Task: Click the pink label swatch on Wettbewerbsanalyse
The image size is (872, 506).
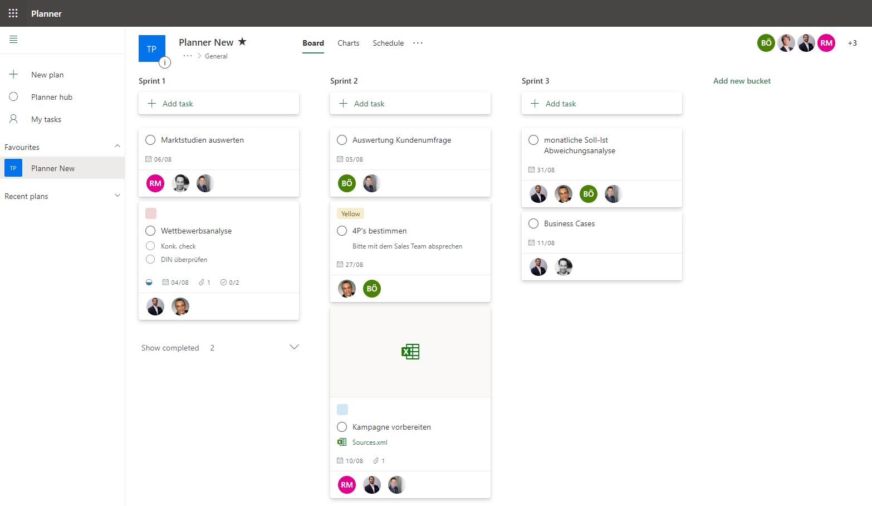Action: 150,213
